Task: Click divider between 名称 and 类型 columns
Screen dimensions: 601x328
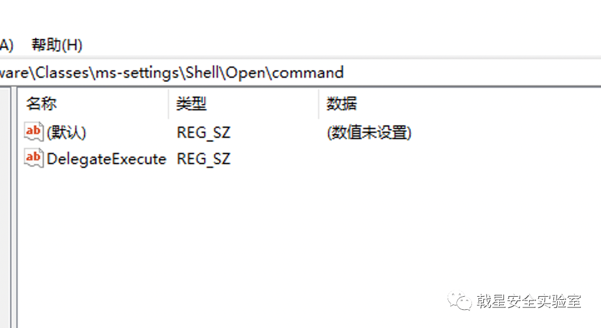Action: coord(168,104)
